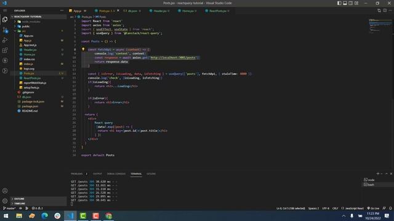Expand the node_modules folder
394x221 pixels.
point(39,21)
